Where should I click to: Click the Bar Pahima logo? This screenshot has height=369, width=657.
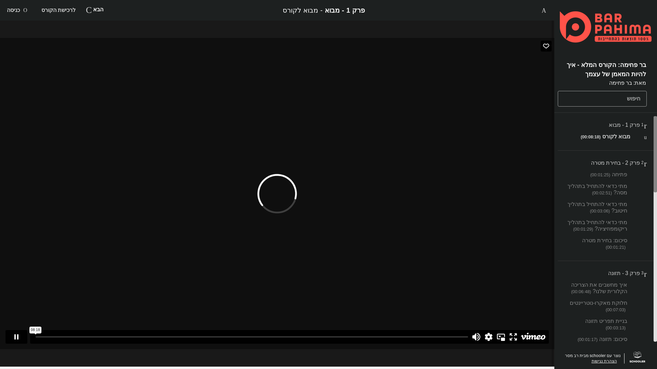point(606,27)
